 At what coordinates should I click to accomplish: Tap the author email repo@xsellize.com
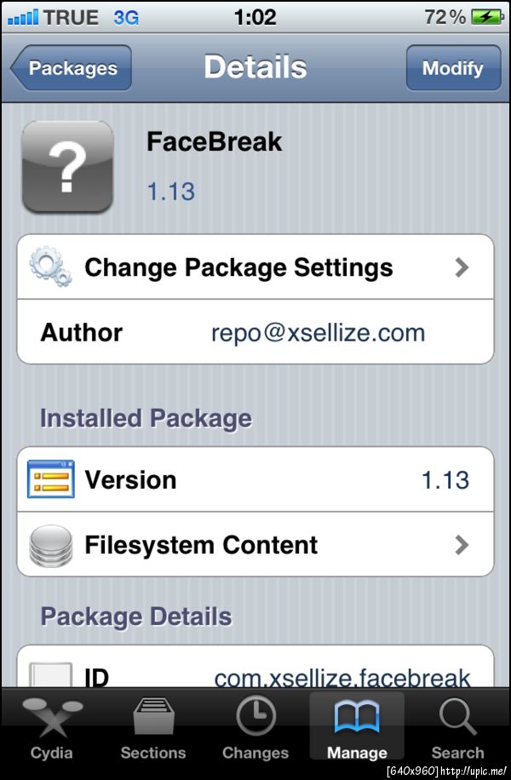[x=318, y=332]
